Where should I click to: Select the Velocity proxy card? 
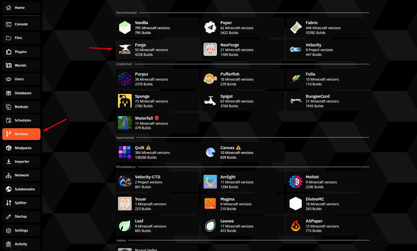[328, 50]
